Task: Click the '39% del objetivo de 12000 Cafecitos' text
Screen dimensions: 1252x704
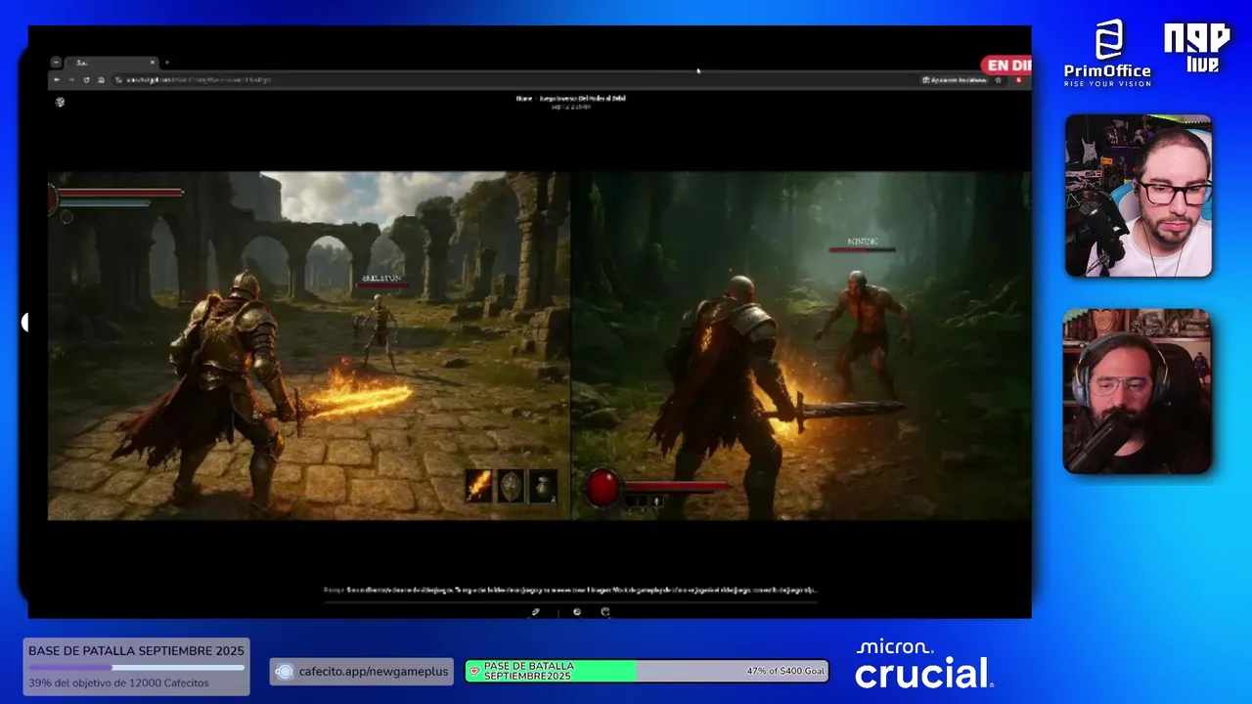Action: coord(118,682)
